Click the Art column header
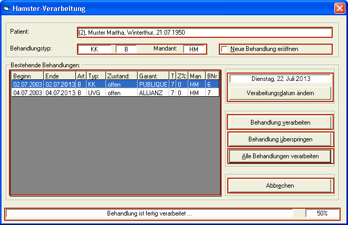This screenshot has width=348, height=225. pos(81,76)
